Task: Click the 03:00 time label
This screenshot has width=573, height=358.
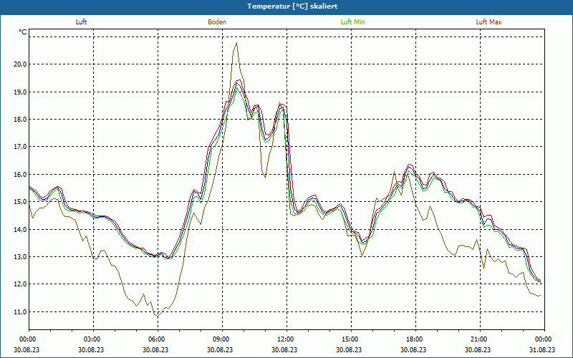Action: [91, 339]
